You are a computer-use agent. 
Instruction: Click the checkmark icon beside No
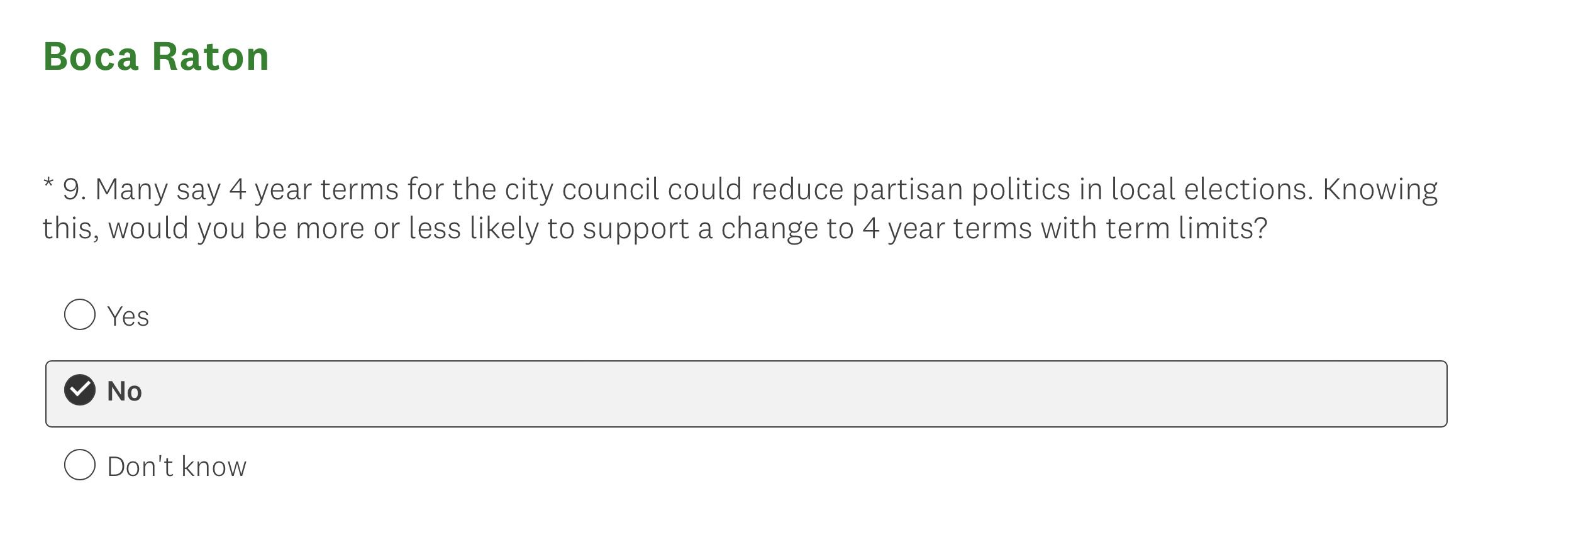click(80, 390)
